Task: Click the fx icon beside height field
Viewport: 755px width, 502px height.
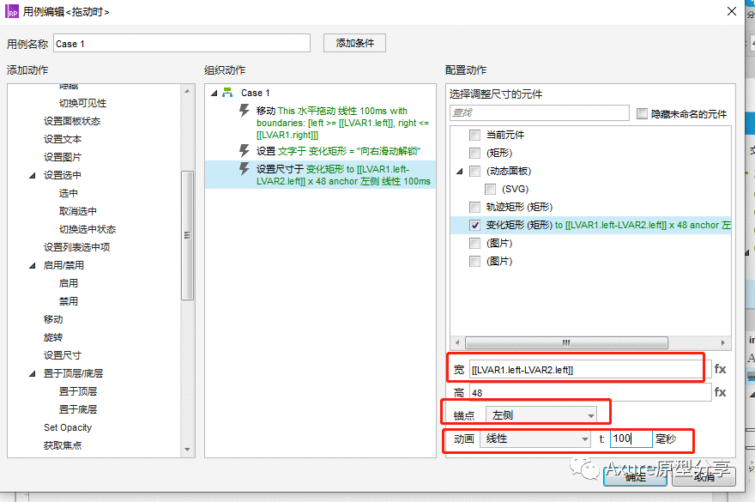Action: pyautogui.click(x=720, y=392)
